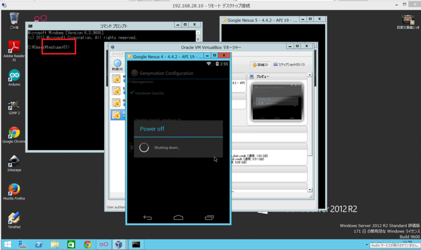
Task: Open スナップショット(S) snapshots view in VirtualBox
Action: (289, 64)
